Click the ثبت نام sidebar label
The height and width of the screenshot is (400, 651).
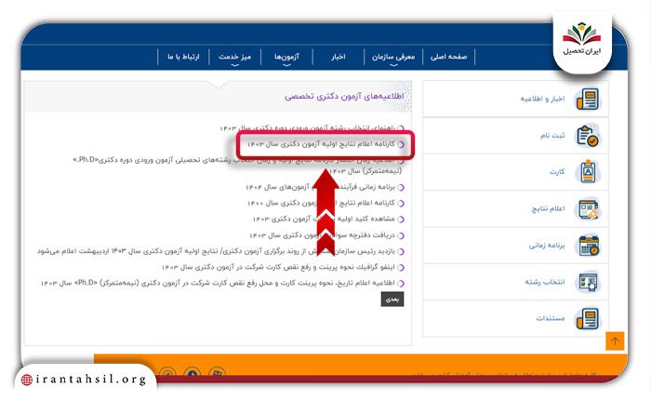coord(552,136)
